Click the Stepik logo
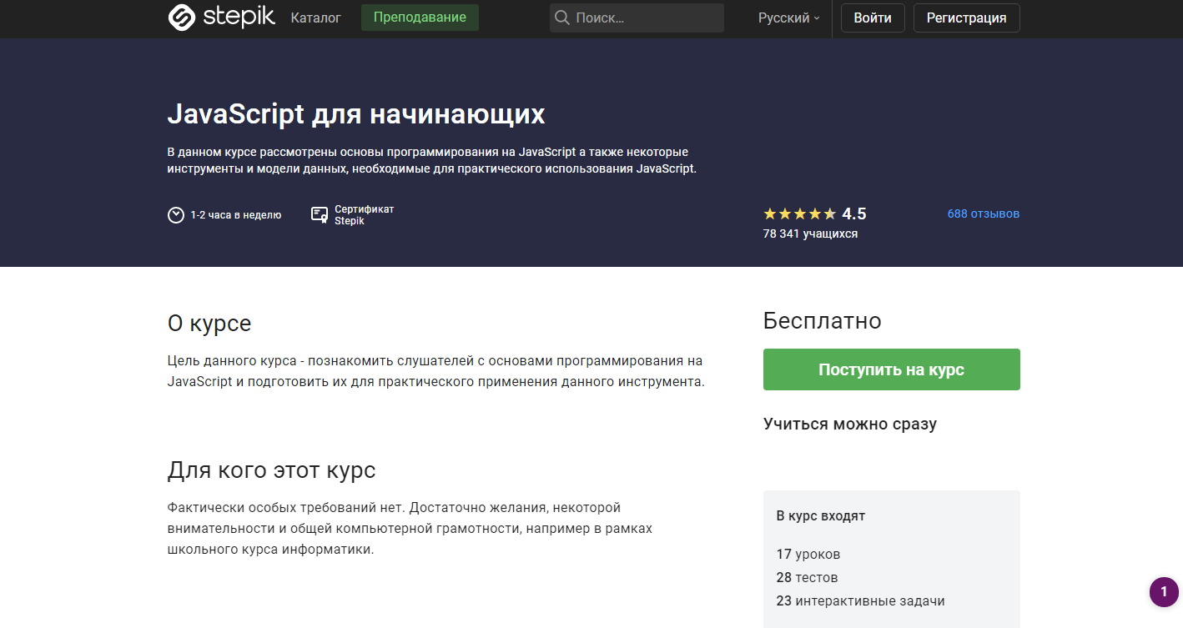This screenshot has height=628, width=1183. tap(221, 17)
